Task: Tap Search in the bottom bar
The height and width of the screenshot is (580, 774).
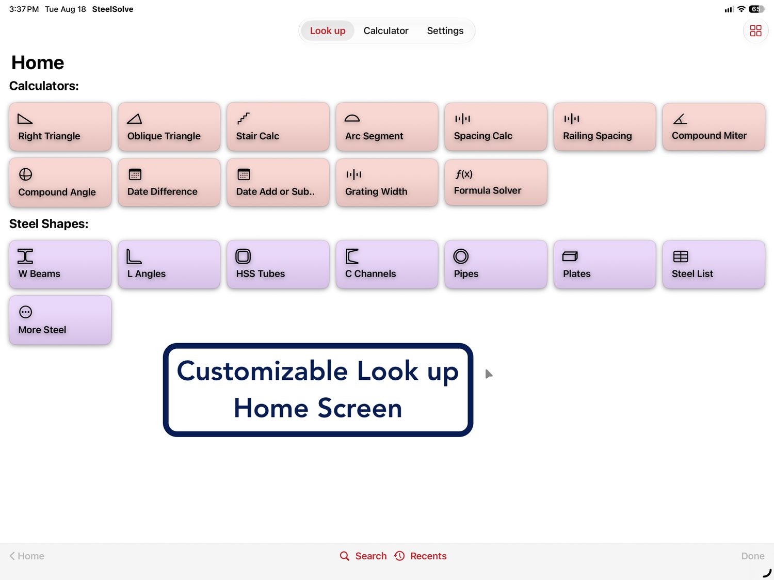Action: coord(363,556)
